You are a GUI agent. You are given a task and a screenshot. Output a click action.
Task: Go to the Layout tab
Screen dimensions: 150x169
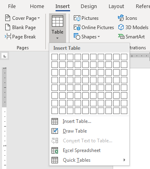coord(116,6)
